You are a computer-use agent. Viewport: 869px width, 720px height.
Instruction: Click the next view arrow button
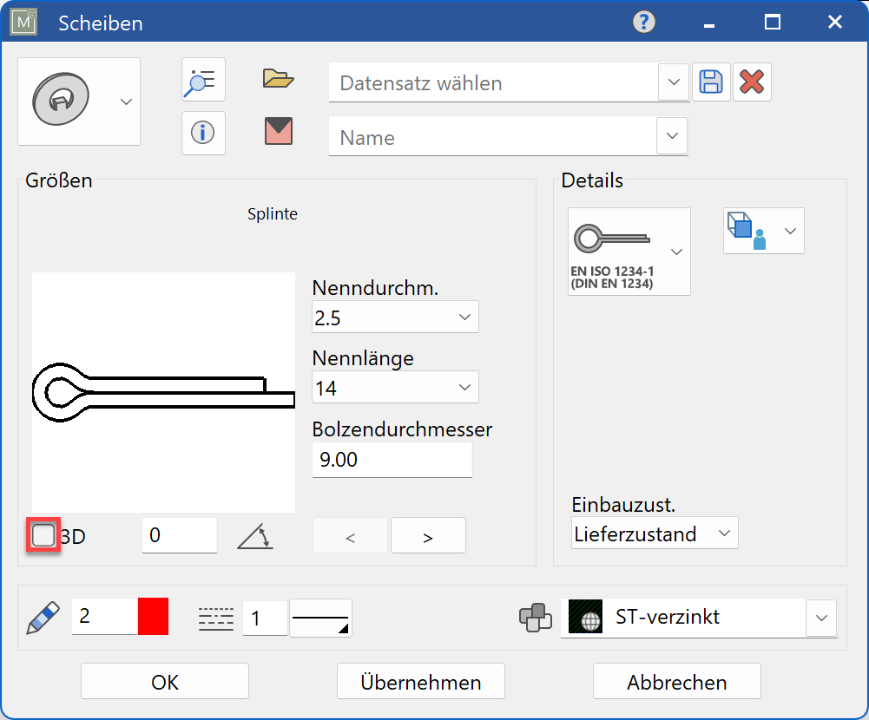click(428, 537)
